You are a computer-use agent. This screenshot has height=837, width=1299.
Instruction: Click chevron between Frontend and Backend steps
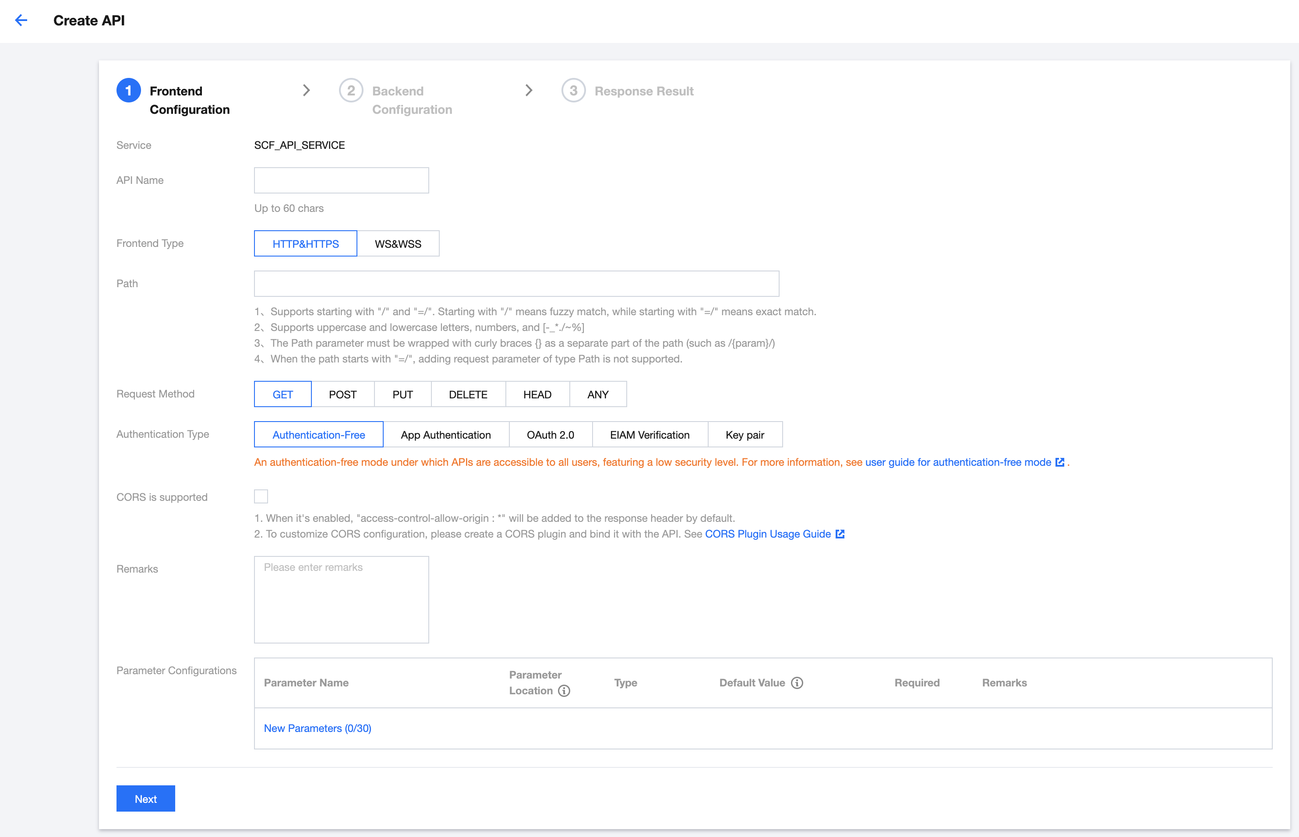coord(307,90)
